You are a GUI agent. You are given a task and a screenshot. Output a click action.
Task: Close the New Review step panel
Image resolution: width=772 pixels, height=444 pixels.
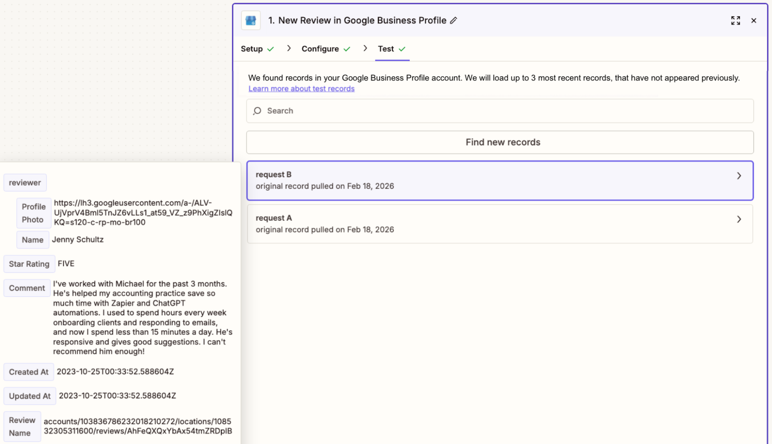coord(753,20)
